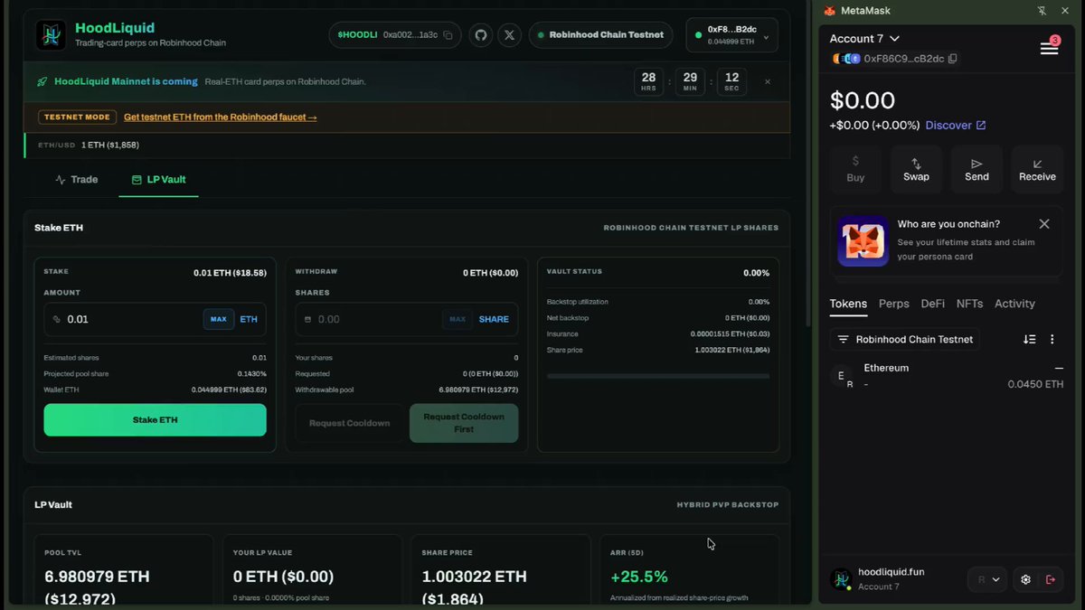
Task: Follow the Discover link in MetaMask
Action: pos(956,125)
